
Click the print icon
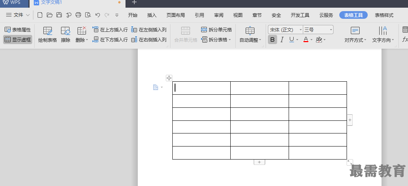[78, 15]
